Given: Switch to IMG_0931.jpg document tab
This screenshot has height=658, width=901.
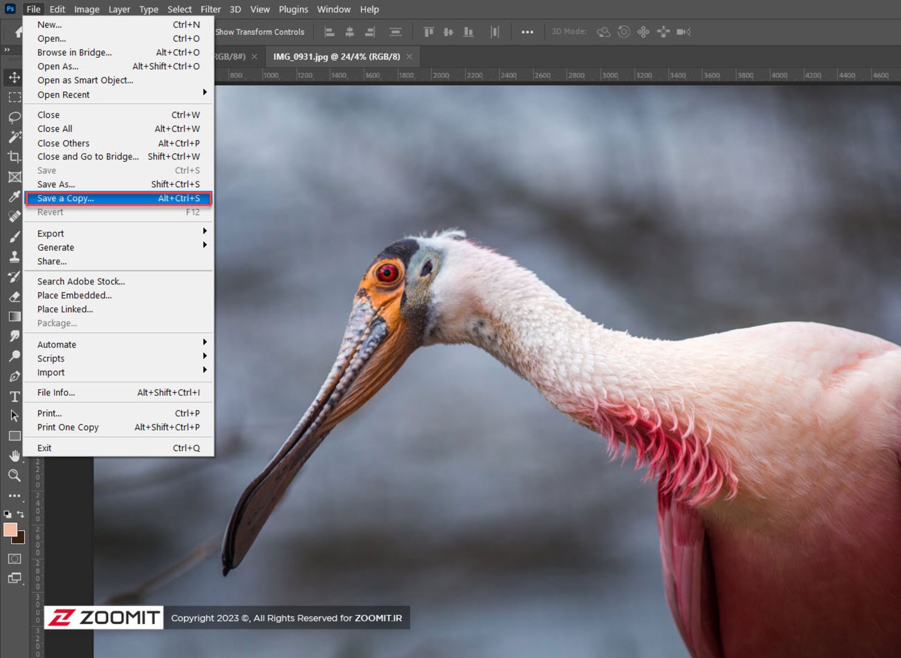Looking at the screenshot, I should [x=336, y=57].
